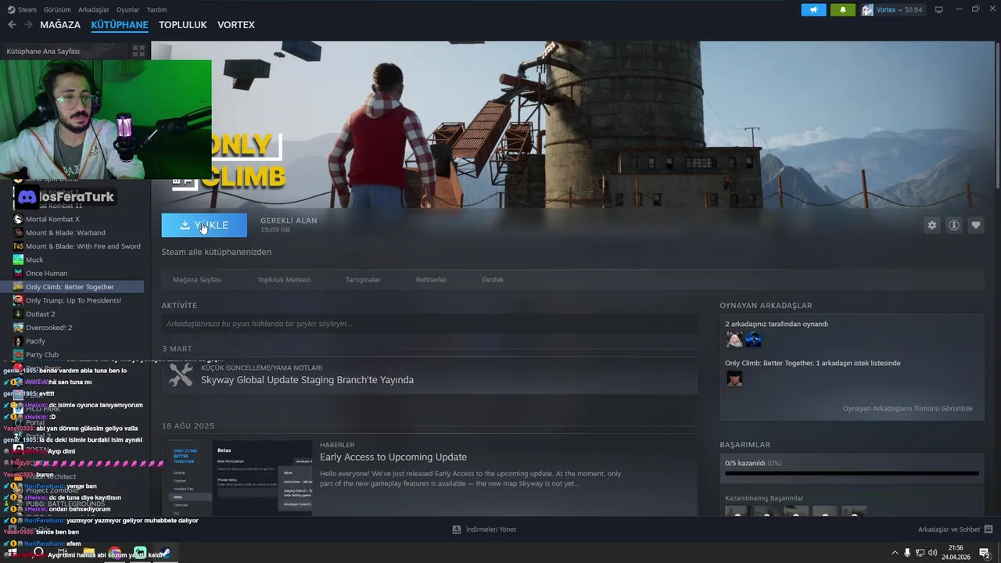This screenshot has width=1001, height=563.
Task: Open the Destek link
Action: tap(493, 279)
